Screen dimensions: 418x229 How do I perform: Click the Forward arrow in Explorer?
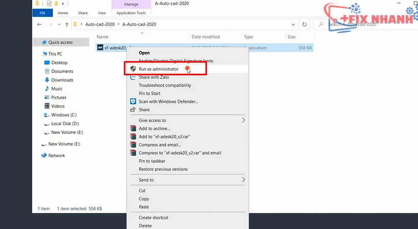tap(50, 24)
